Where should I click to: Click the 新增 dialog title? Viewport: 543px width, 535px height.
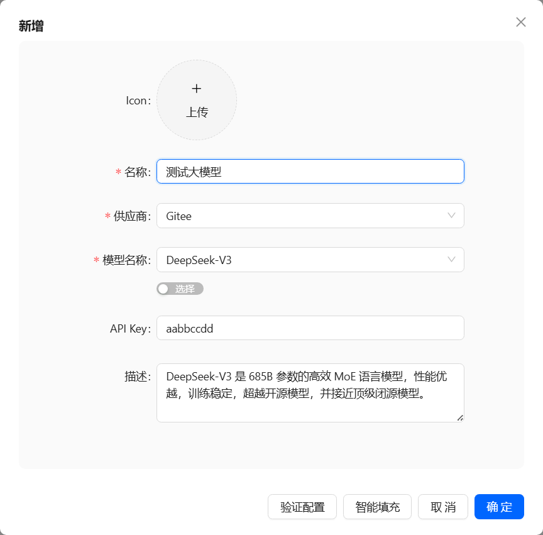coord(31,26)
